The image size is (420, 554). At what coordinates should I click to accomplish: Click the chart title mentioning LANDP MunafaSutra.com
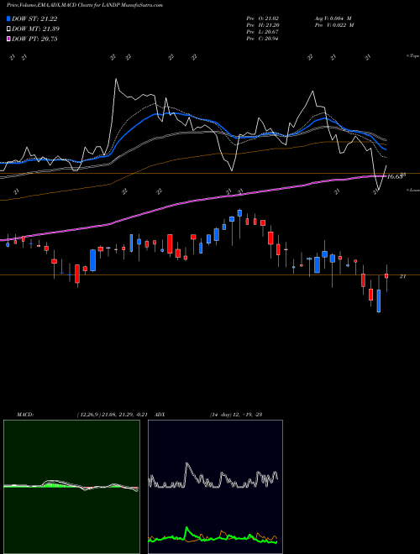coord(85,5)
